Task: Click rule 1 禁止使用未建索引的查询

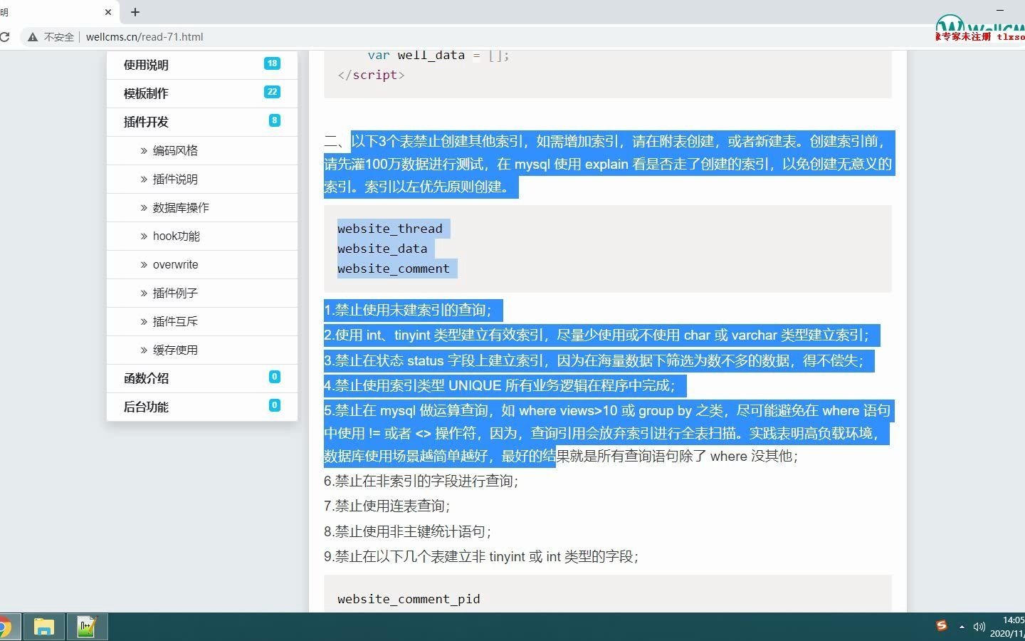Action: (408, 310)
